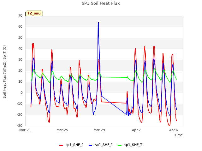Click the TZ_osu annotation label
Viewport: 202px width, 151px height.
coord(34,13)
